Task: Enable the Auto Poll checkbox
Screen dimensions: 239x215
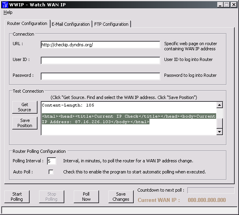Action: point(51,172)
